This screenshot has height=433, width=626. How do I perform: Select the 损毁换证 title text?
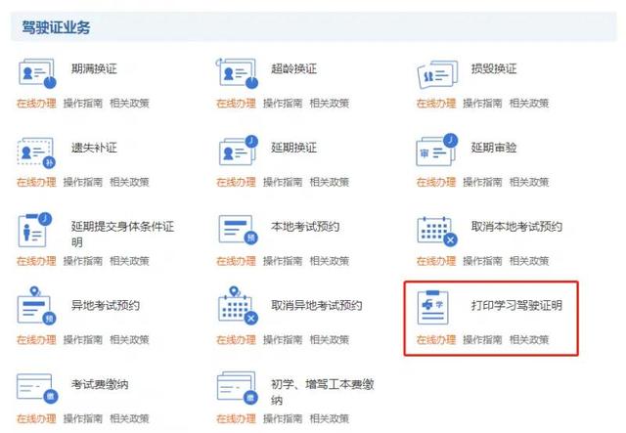pyautogui.click(x=494, y=69)
